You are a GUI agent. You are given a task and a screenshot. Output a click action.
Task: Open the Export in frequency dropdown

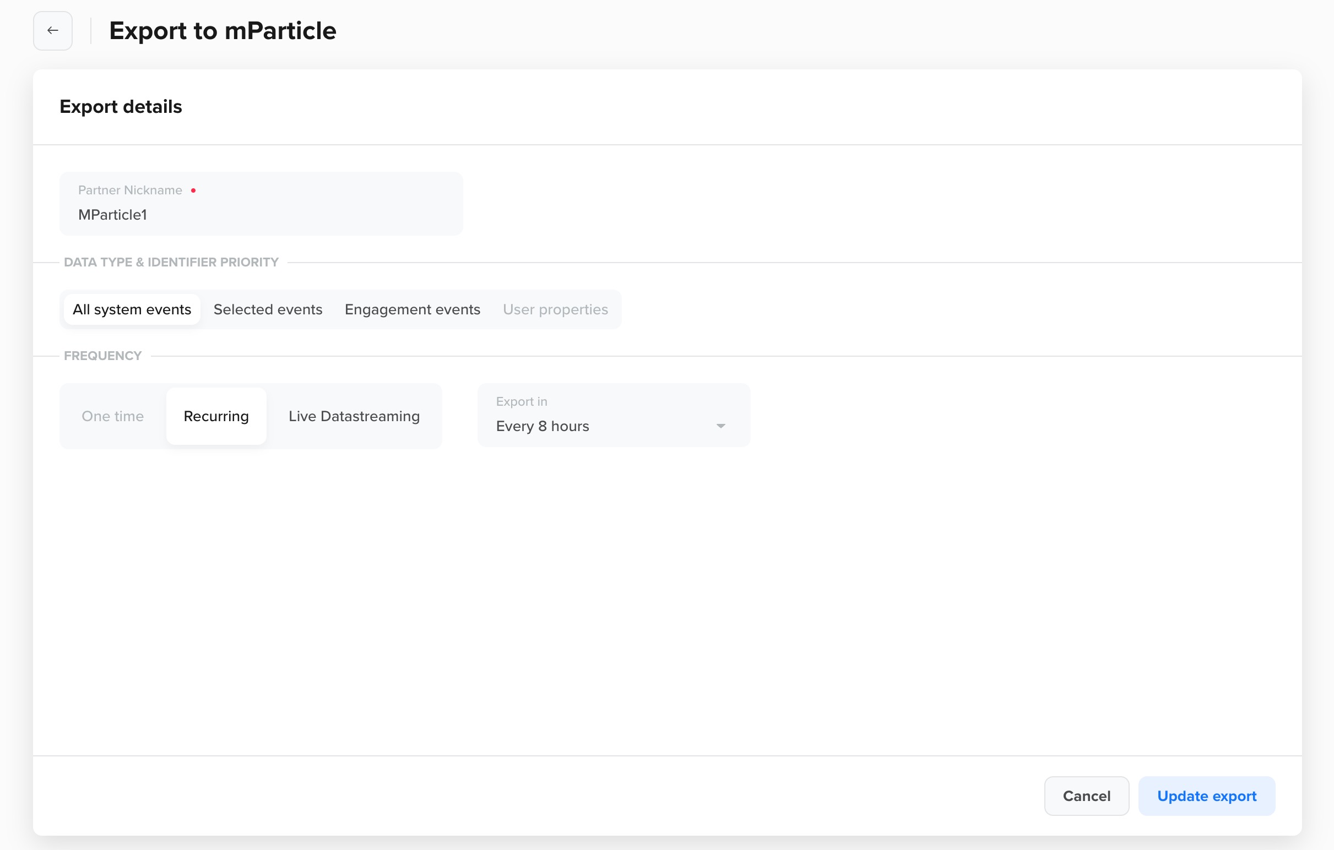613,415
